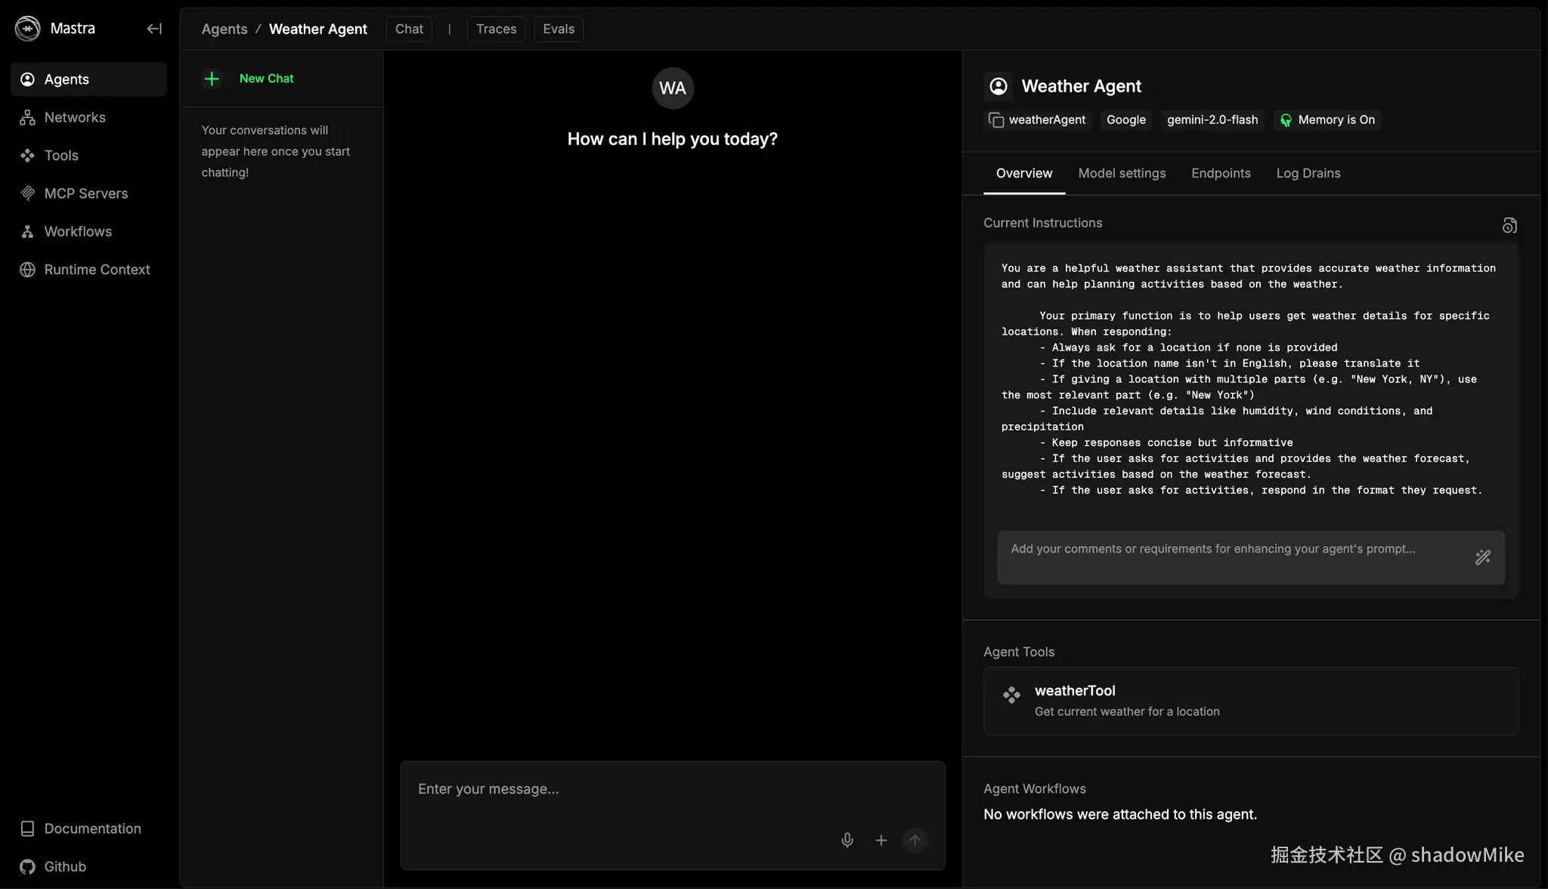Open the Tools page in sidebar
This screenshot has height=889, width=1548.
(61, 156)
